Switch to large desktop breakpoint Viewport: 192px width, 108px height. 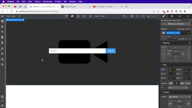pos(66,16)
